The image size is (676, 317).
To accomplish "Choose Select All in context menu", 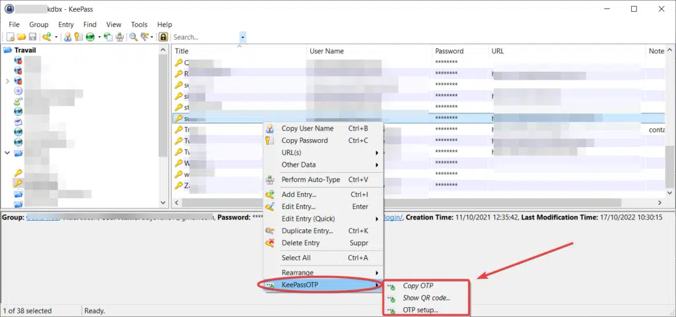I will click(323, 258).
